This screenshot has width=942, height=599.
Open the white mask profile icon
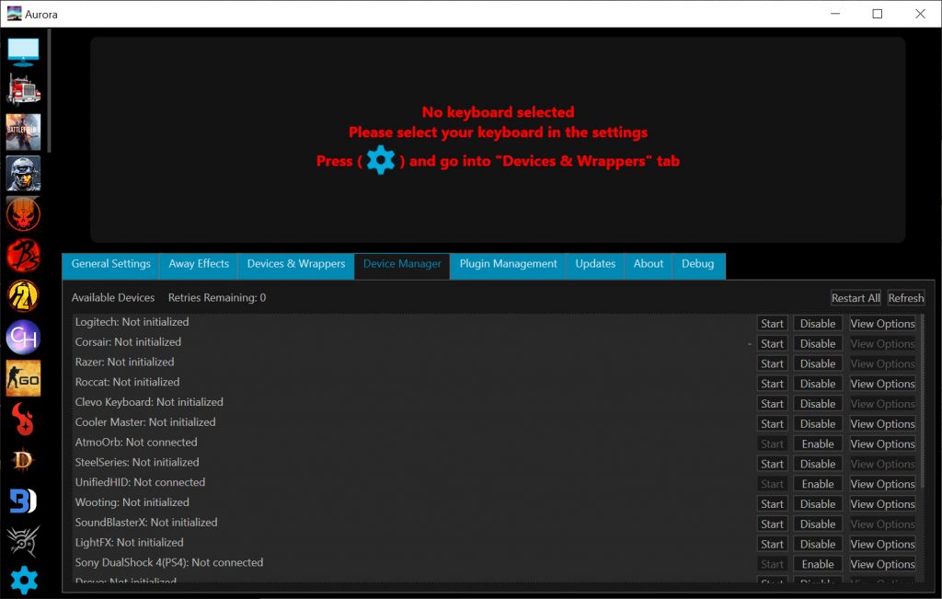23,541
